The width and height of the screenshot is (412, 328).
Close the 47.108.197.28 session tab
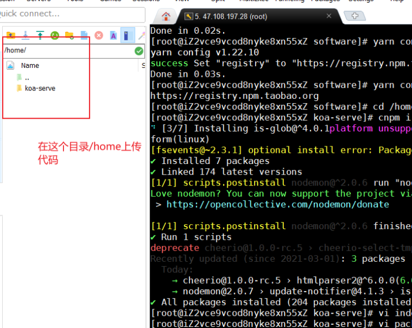(329, 16)
